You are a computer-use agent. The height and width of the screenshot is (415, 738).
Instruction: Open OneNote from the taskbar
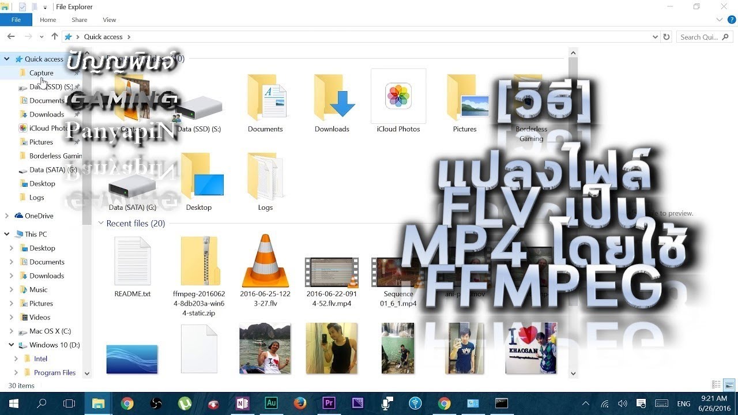(x=243, y=403)
